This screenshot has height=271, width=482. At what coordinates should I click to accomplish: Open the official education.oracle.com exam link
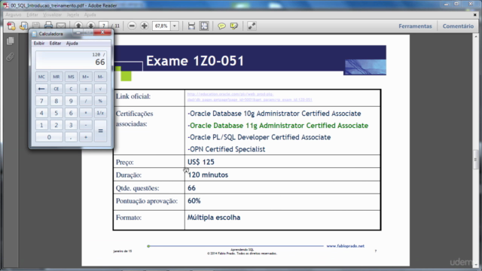pyautogui.click(x=249, y=97)
